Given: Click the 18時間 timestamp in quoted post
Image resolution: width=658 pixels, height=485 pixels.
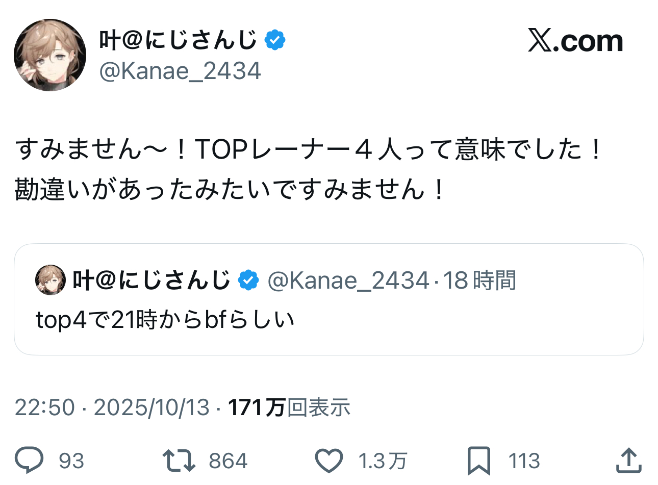Looking at the screenshot, I should pyautogui.click(x=479, y=280).
